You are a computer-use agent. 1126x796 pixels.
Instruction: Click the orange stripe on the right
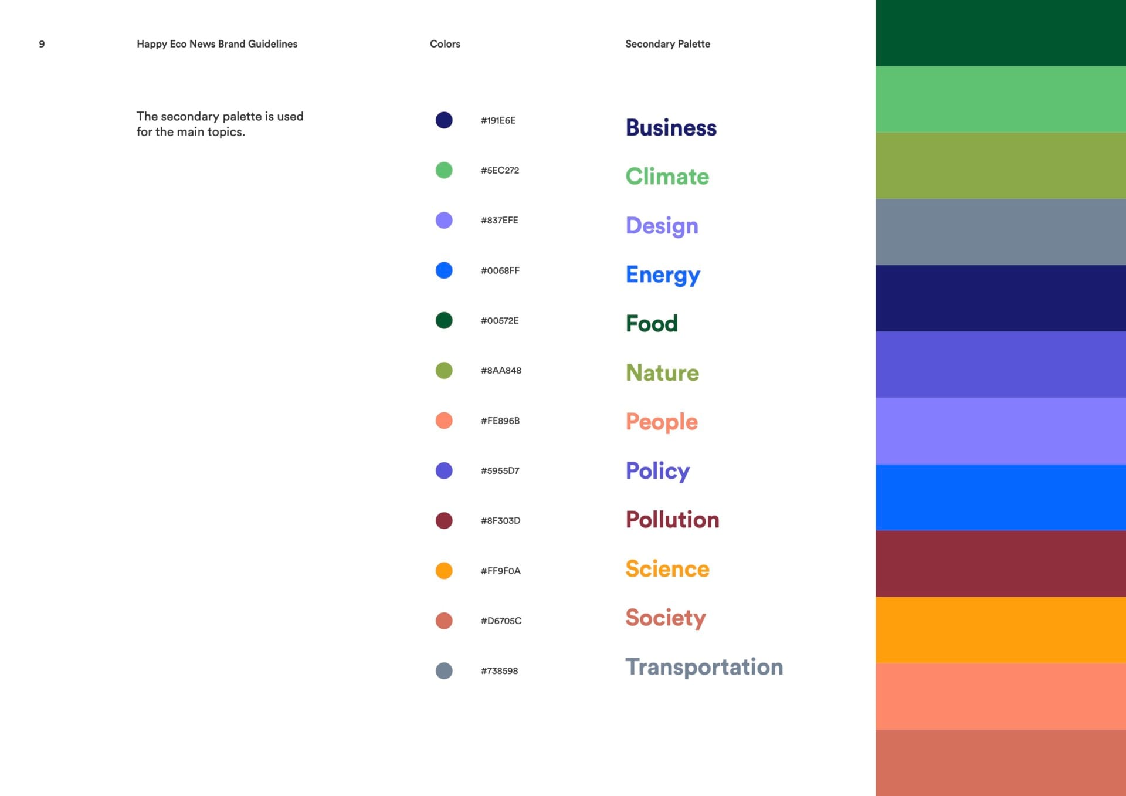tap(1000, 629)
